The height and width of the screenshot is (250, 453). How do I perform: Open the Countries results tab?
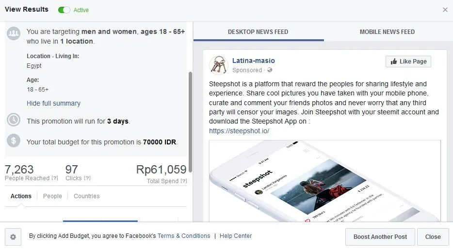click(x=86, y=196)
